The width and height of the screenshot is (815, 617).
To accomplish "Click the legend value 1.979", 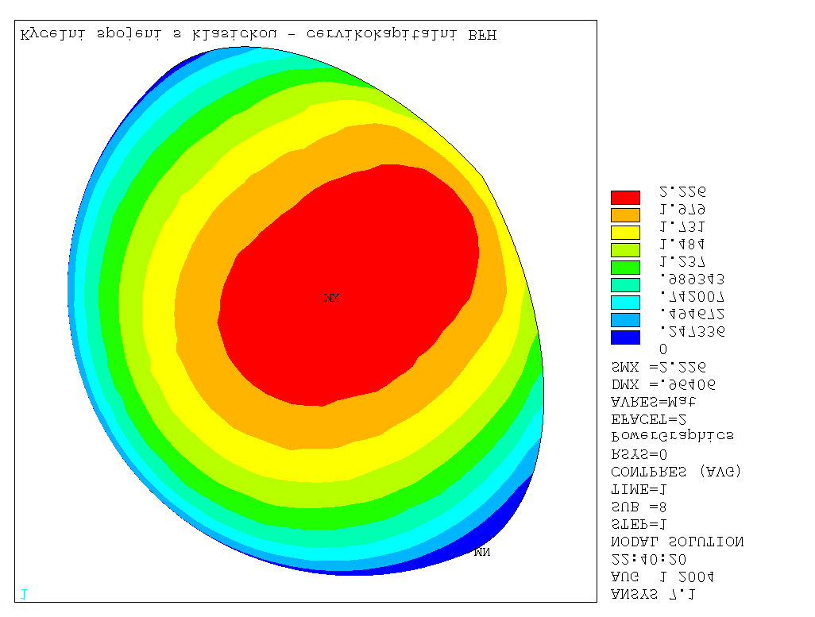I will click(x=682, y=210).
